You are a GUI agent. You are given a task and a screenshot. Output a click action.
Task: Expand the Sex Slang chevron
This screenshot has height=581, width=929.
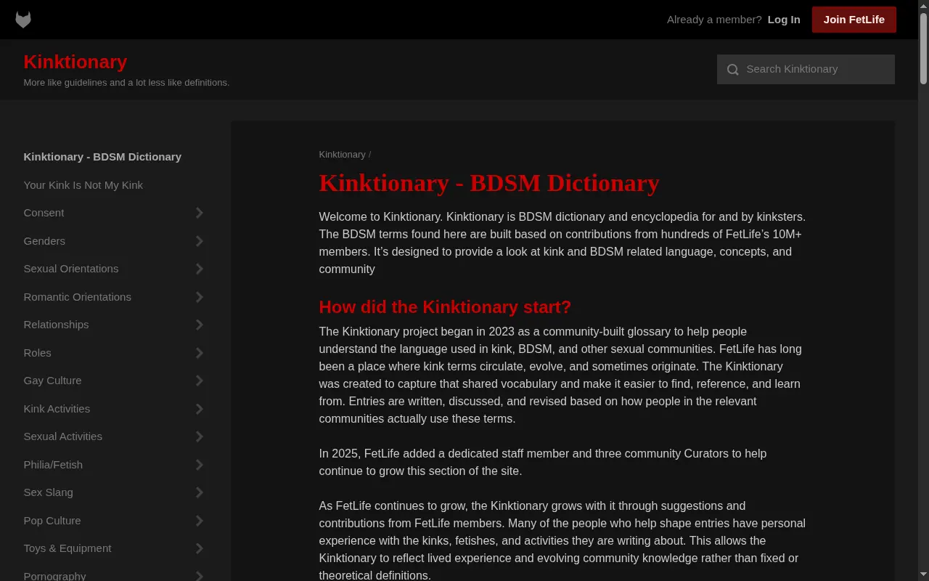[x=200, y=492]
